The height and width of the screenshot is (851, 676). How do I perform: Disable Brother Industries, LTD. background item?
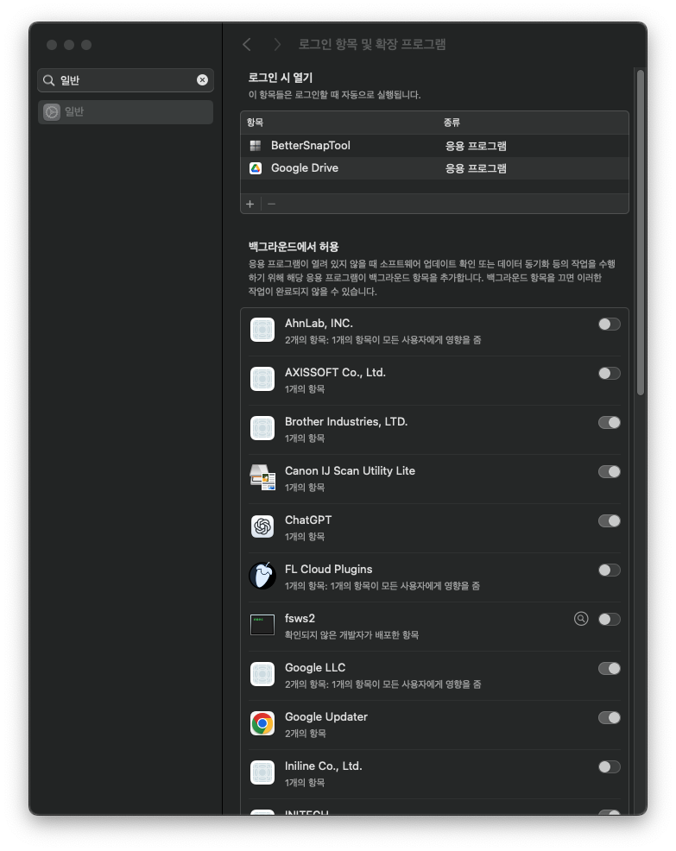pyautogui.click(x=610, y=422)
